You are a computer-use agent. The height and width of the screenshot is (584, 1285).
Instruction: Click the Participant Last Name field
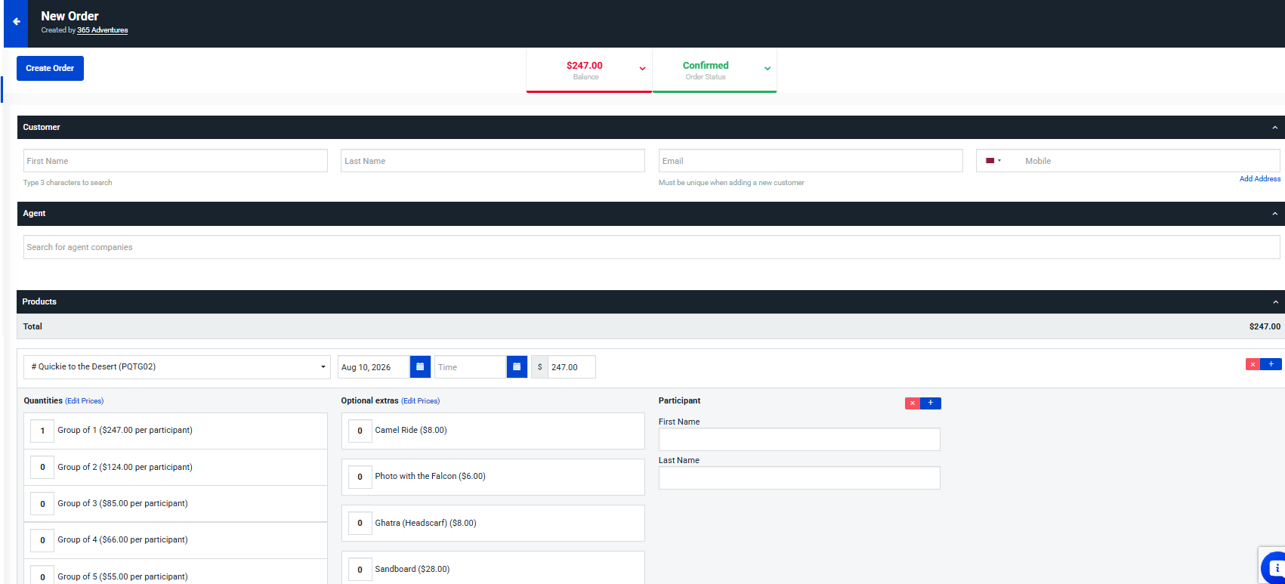[799, 478]
